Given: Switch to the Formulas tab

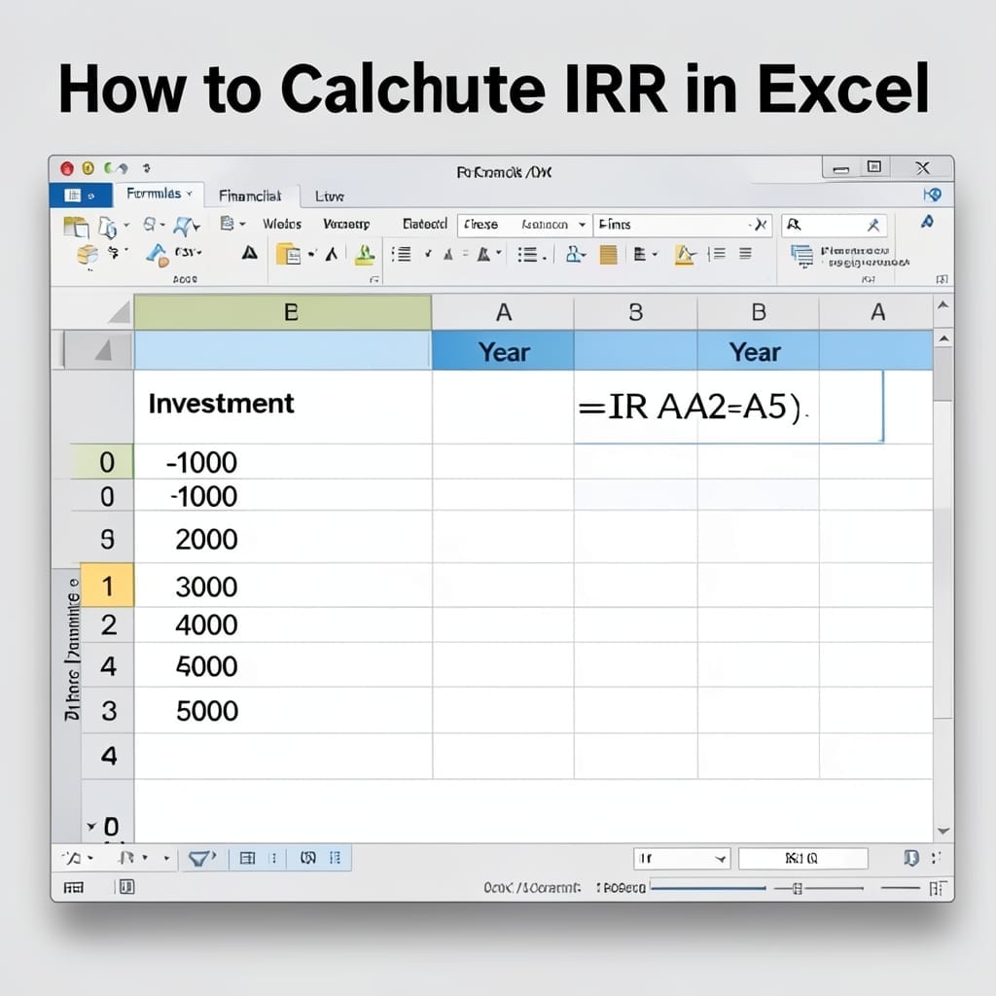Looking at the screenshot, I should pos(159,194).
